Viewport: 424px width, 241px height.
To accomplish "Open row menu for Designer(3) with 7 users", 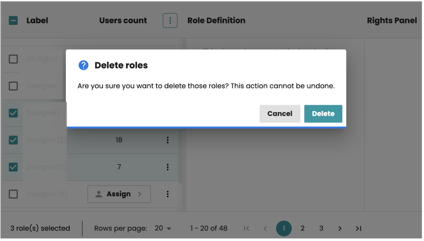I will click(168, 167).
